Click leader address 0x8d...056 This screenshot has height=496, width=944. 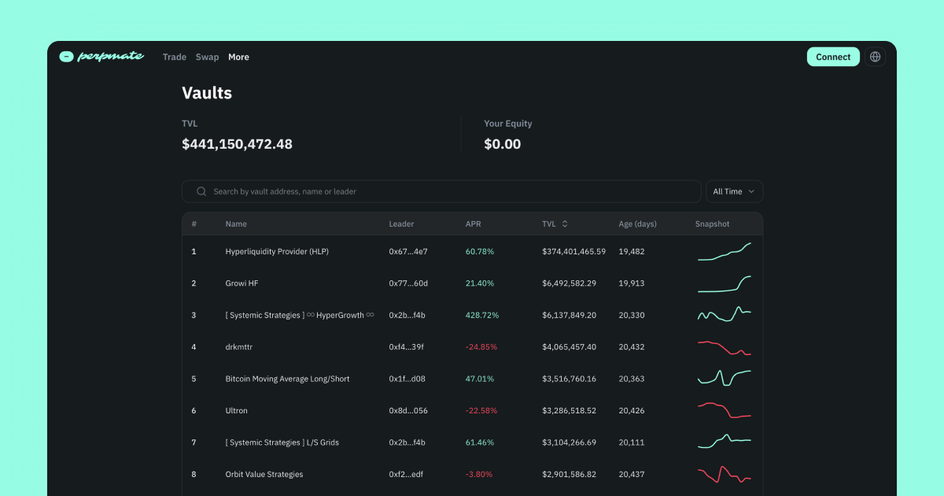(408, 410)
